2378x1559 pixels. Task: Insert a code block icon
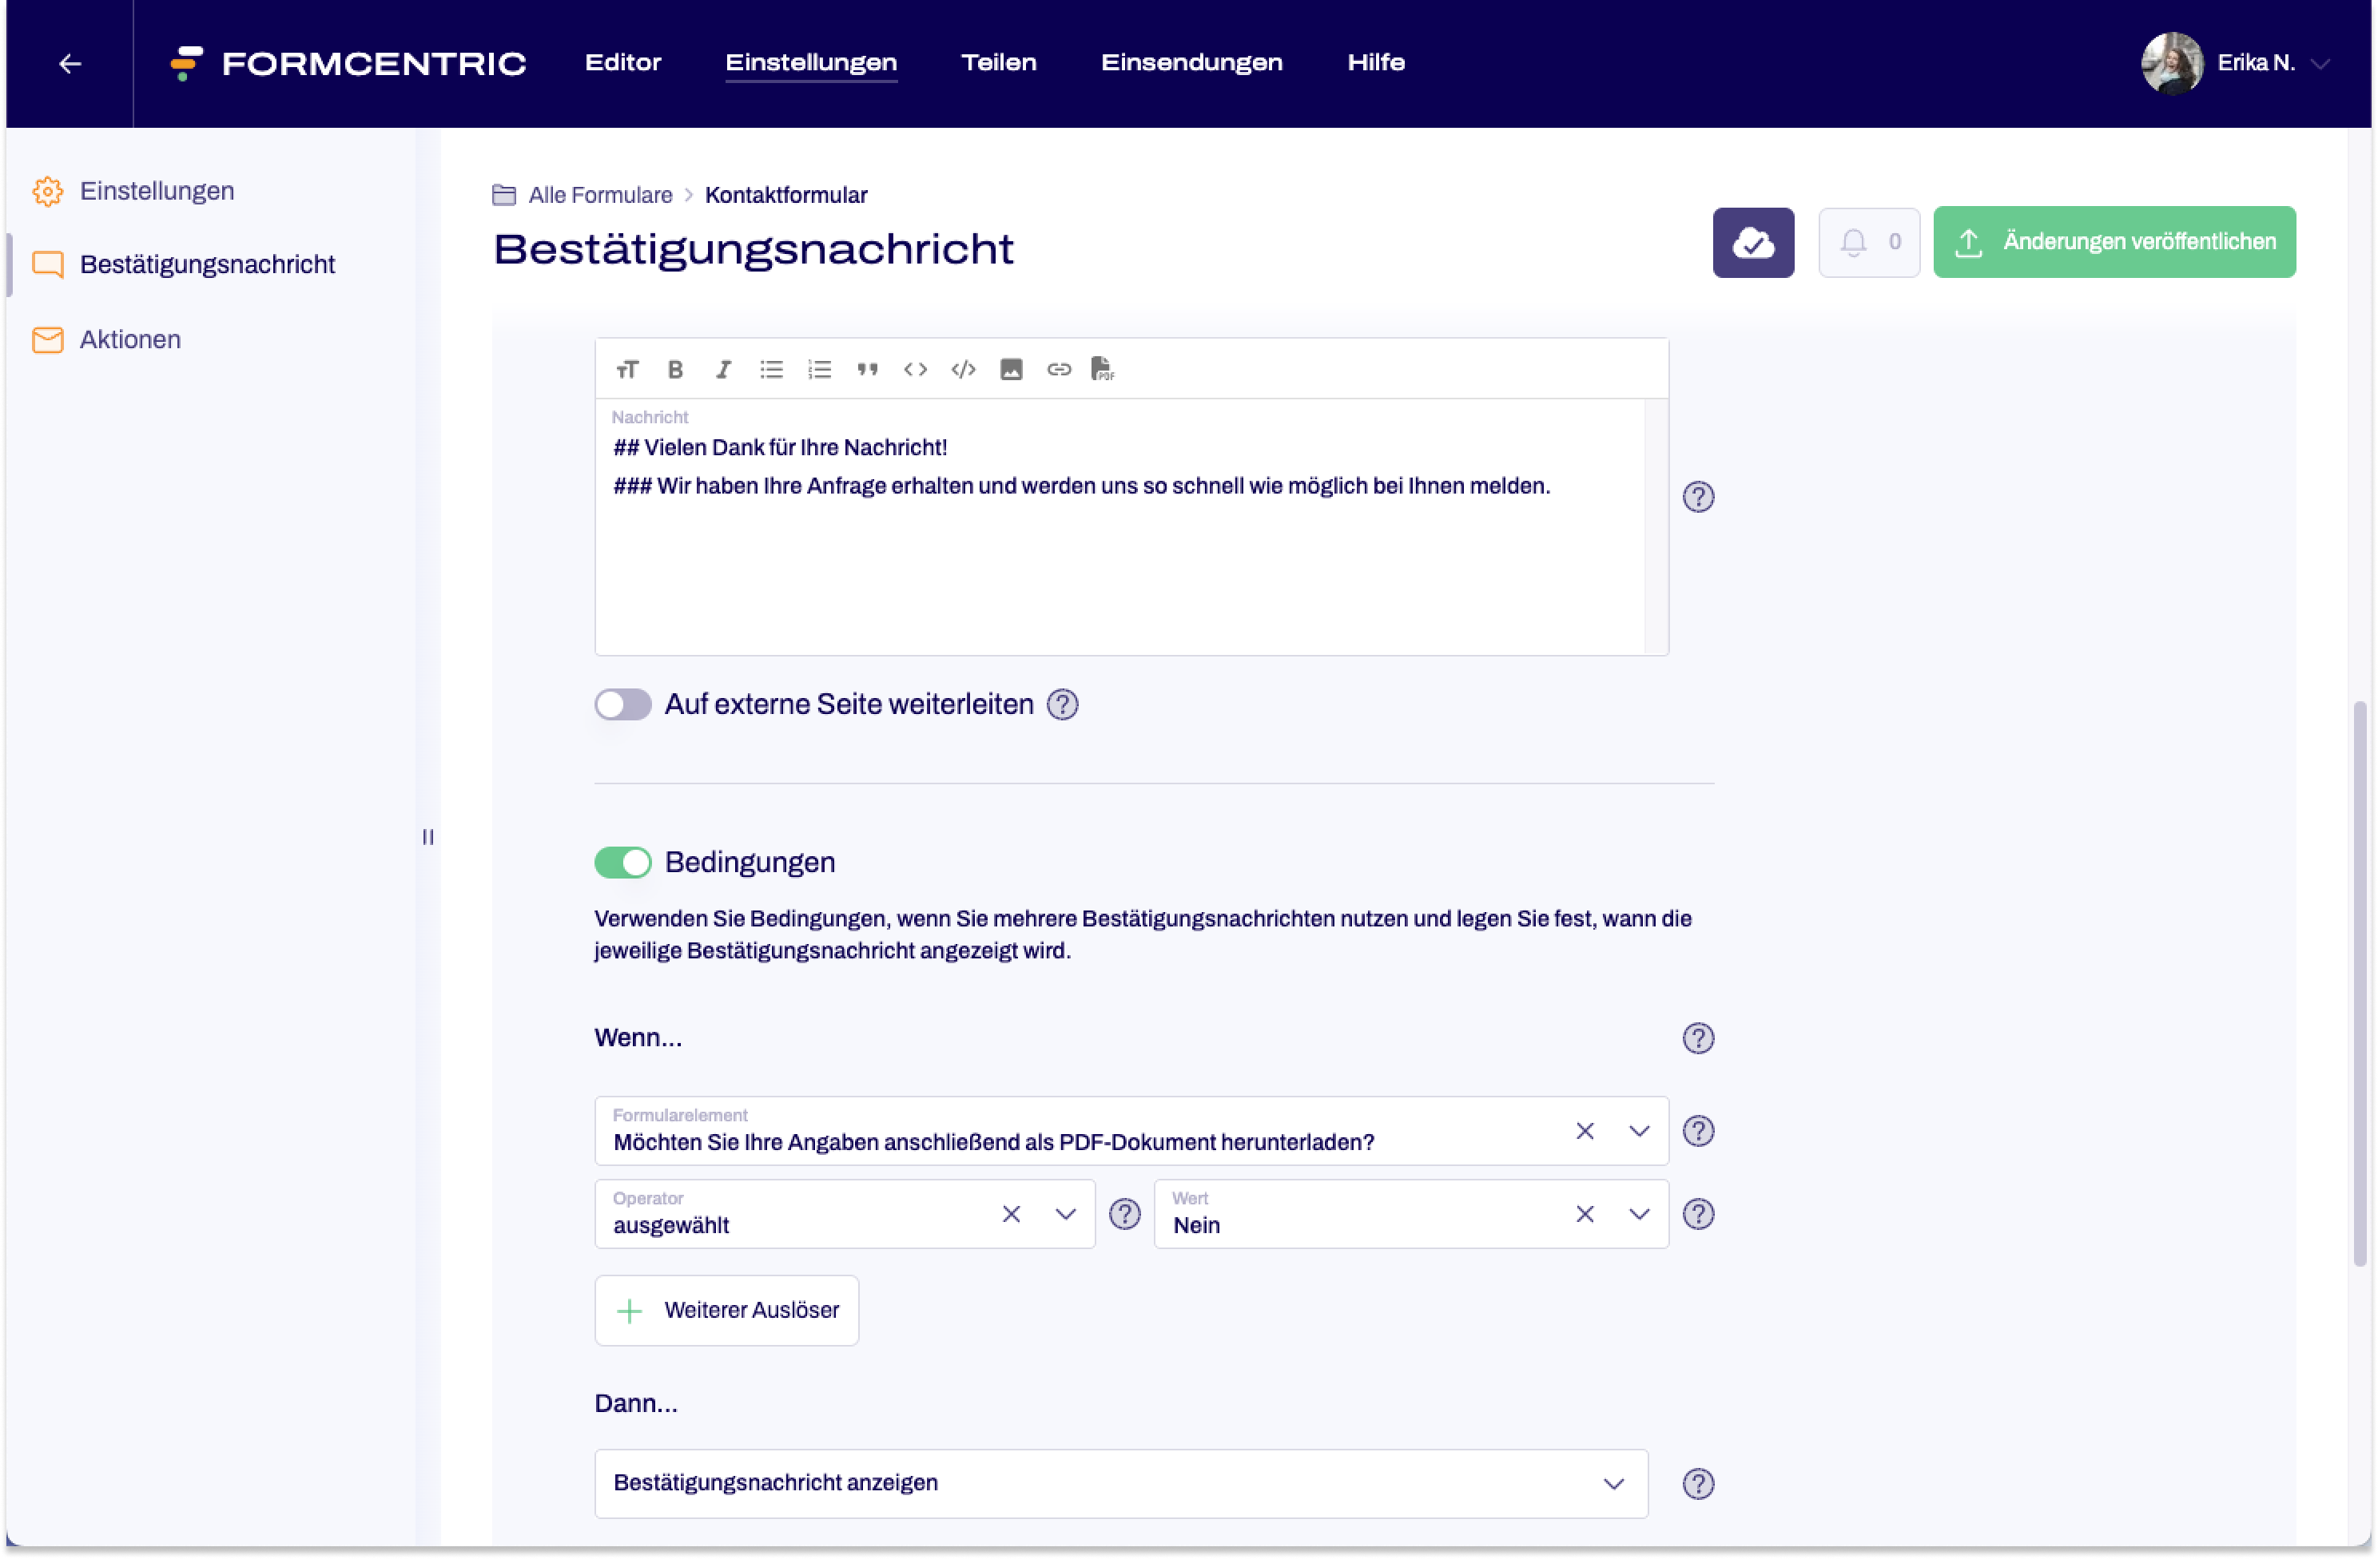963,370
